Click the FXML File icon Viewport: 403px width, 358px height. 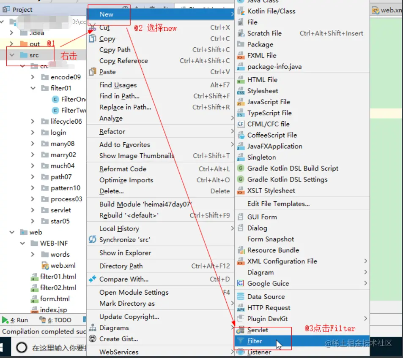pyautogui.click(x=241, y=55)
